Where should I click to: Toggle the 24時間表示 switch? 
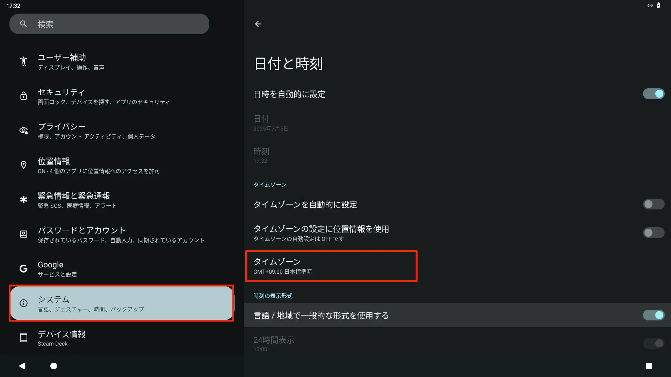pos(654,343)
